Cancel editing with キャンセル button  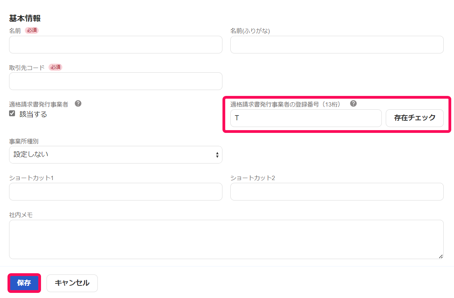click(72, 283)
